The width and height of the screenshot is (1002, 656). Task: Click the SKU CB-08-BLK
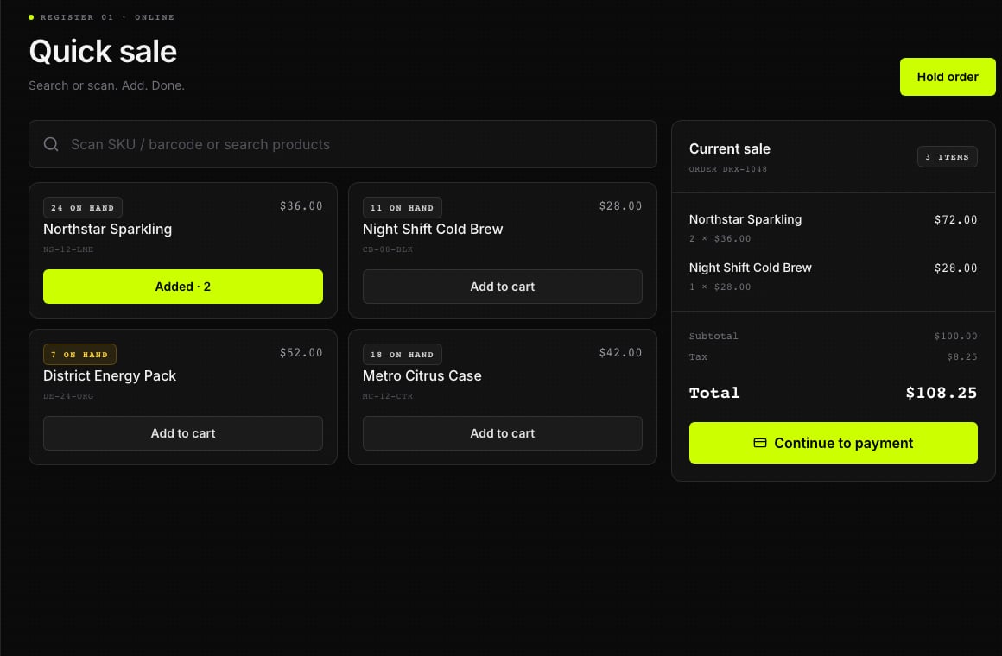pyautogui.click(x=388, y=249)
